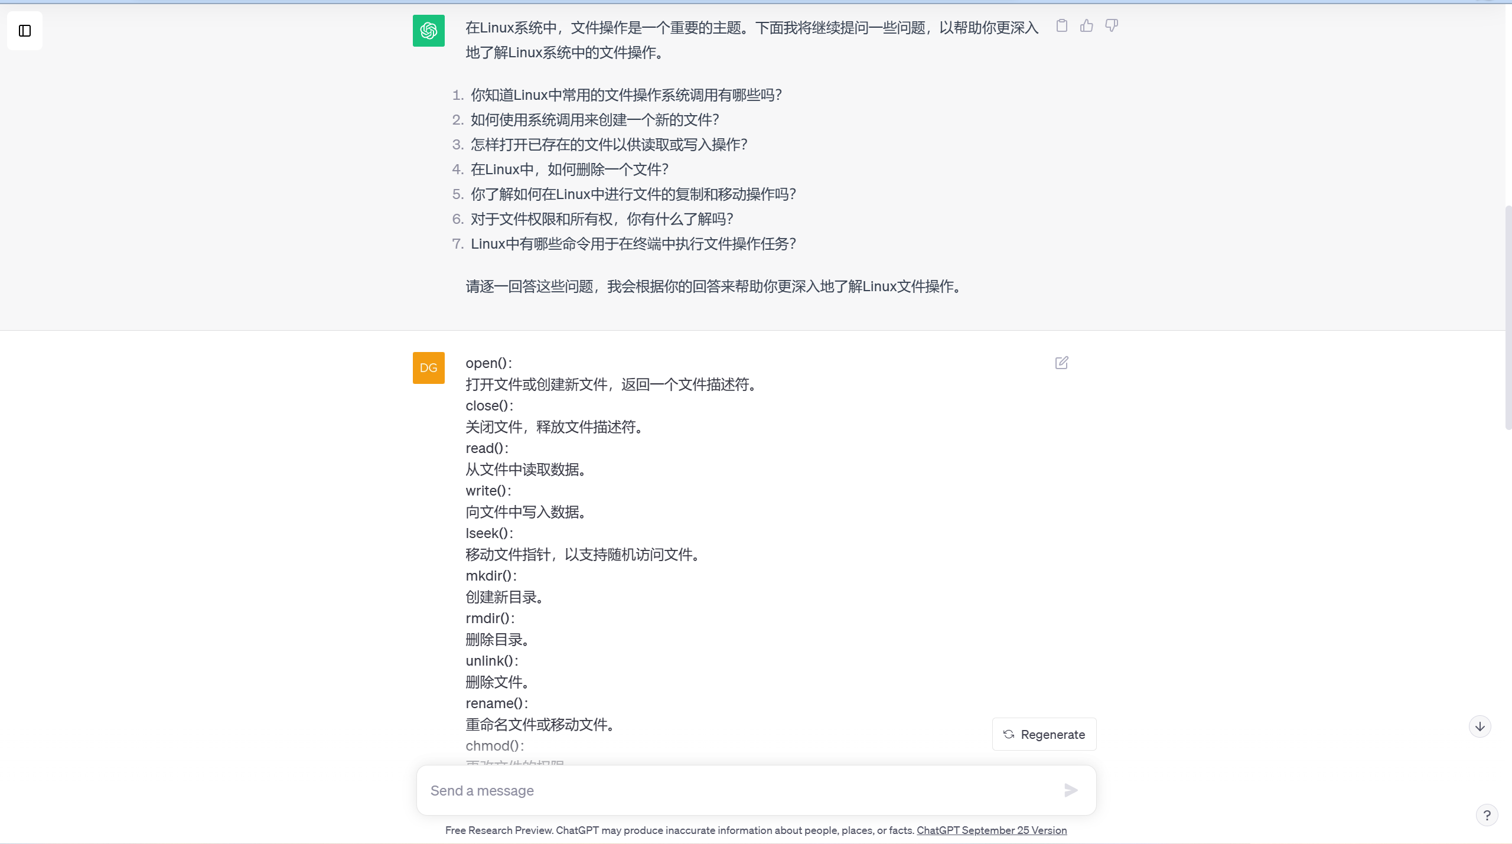Open the help question mark button

[x=1487, y=815]
